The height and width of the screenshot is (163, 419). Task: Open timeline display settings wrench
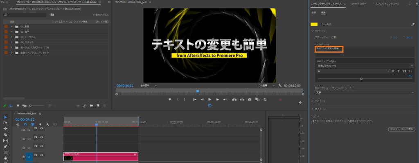coord(47,124)
